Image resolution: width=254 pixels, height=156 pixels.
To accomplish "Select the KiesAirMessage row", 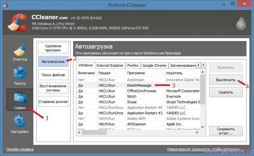I will [138, 85].
